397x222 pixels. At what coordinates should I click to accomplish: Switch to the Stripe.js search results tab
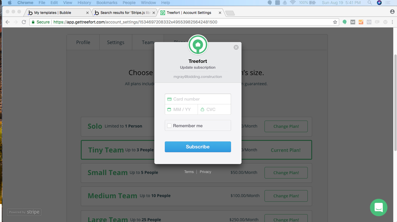click(x=124, y=13)
